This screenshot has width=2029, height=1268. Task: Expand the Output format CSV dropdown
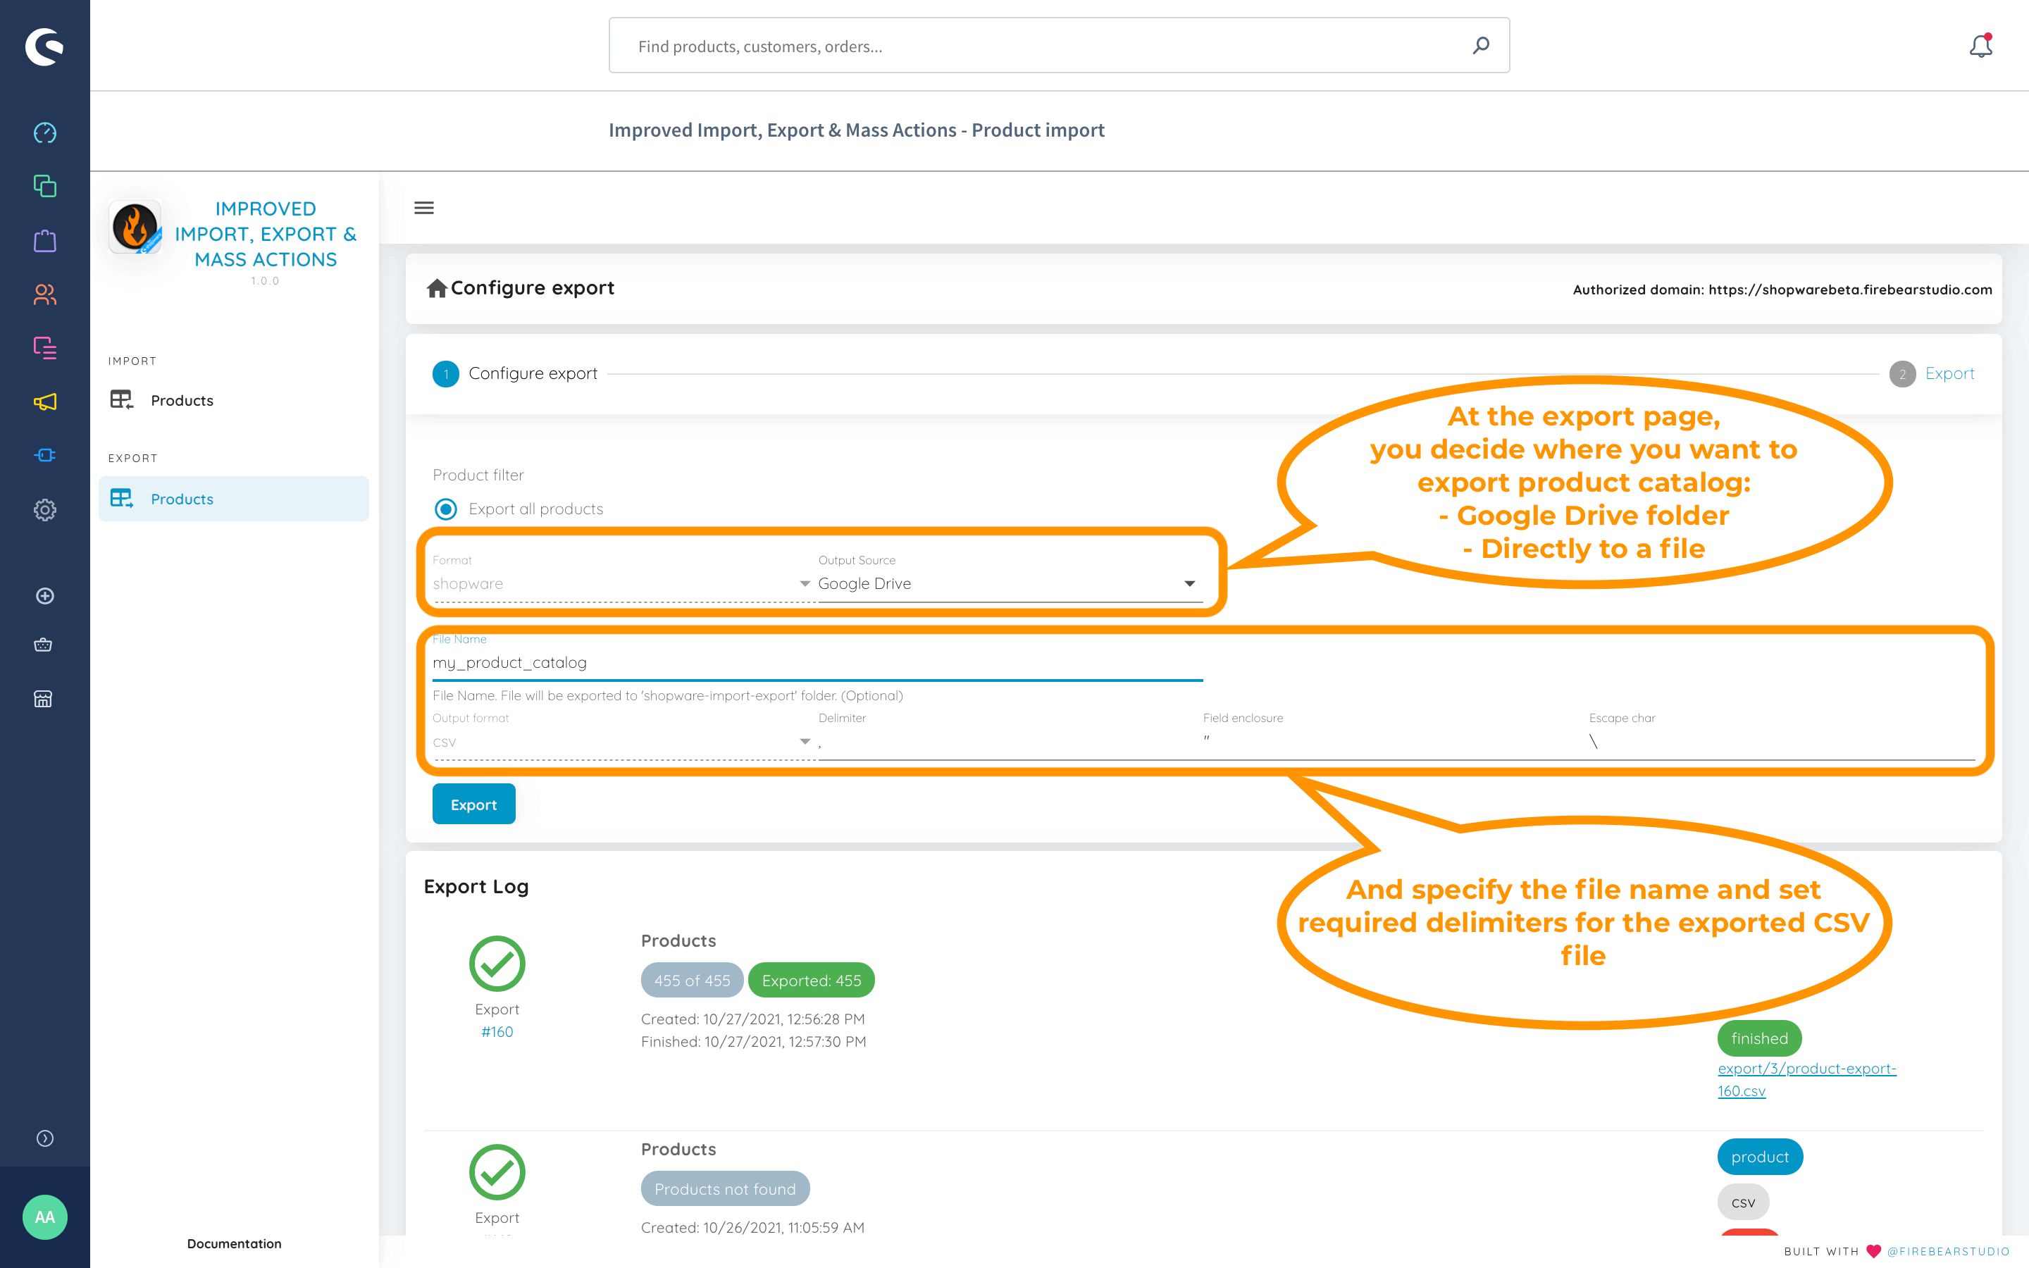(805, 742)
